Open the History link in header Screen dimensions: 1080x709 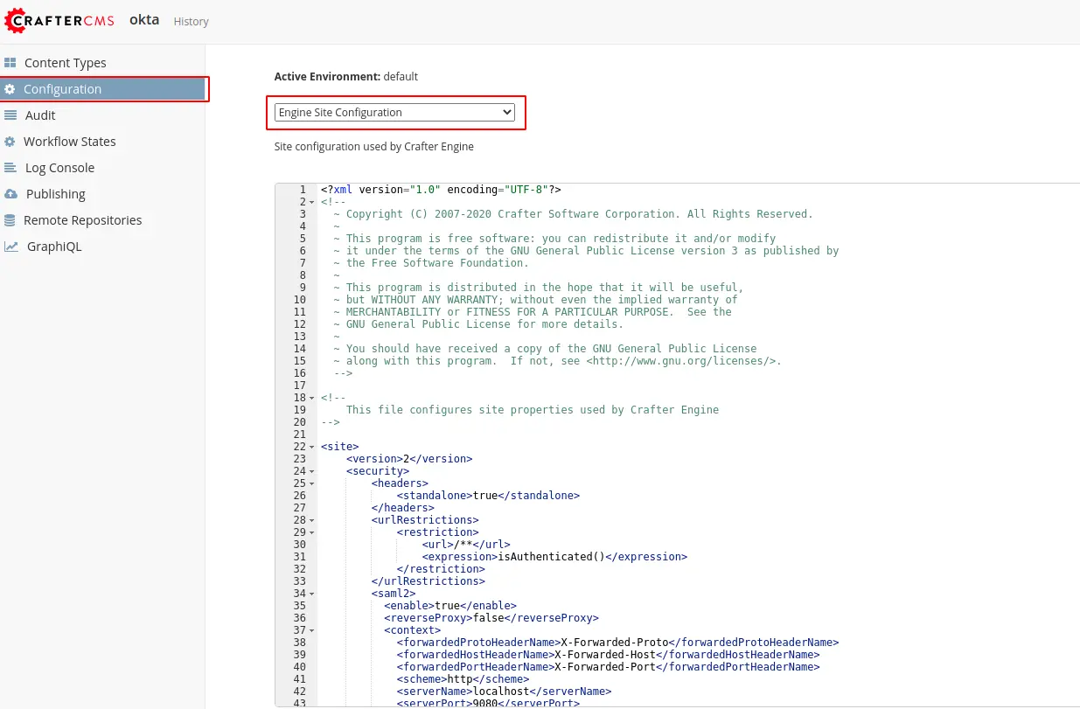tap(191, 21)
